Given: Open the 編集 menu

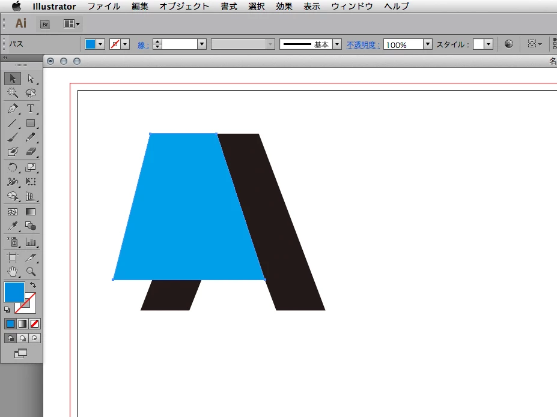Looking at the screenshot, I should pyautogui.click(x=139, y=7).
